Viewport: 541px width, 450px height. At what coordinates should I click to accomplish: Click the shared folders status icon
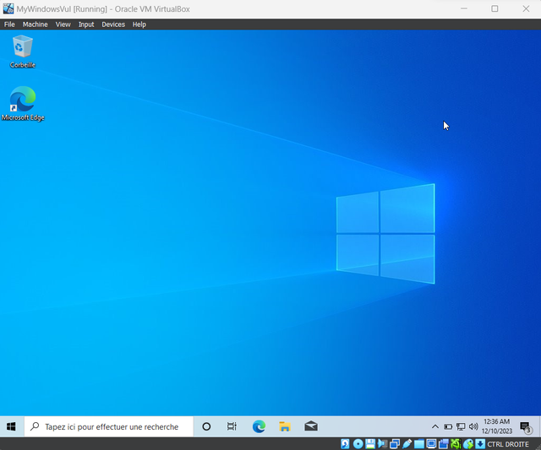pos(419,444)
